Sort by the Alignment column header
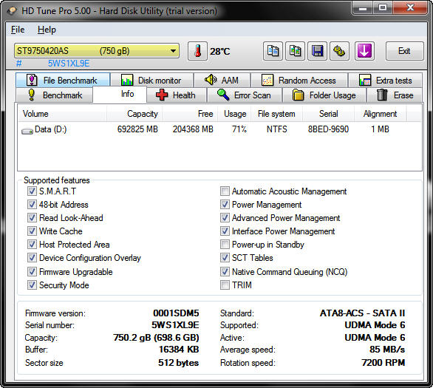This screenshot has width=433, height=388. point(381,114)
